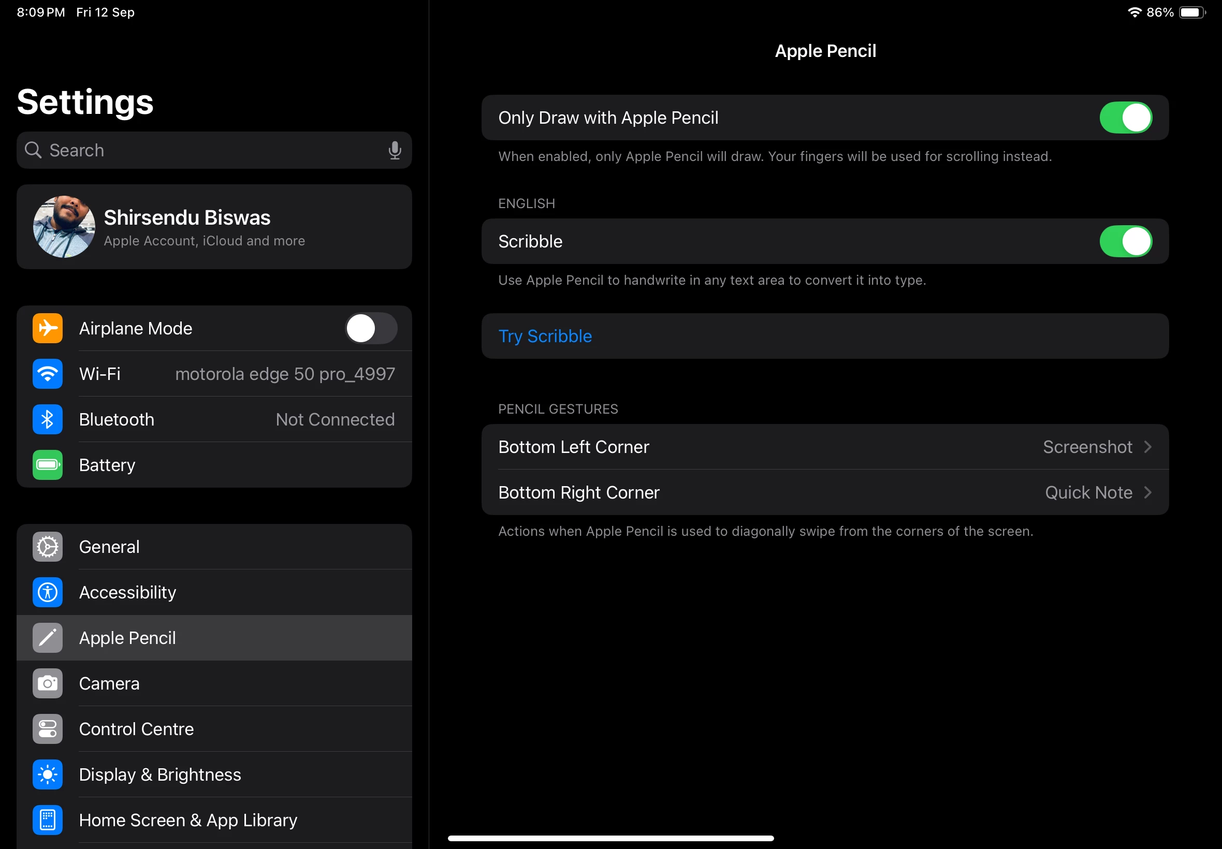Disable Only Draw with Apple Pencil
1222x849 pixels.
[1125, 118]
